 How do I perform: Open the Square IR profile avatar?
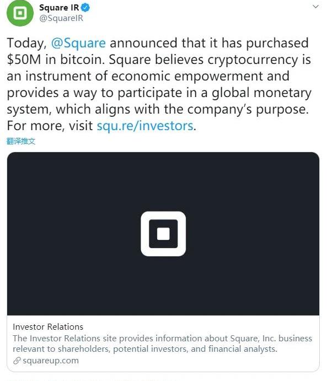click(20, 13)
